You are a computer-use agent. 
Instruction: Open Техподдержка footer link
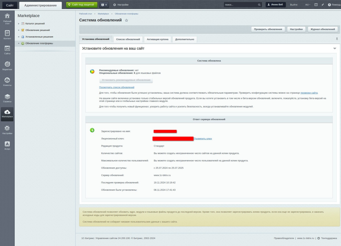point(329,238)
